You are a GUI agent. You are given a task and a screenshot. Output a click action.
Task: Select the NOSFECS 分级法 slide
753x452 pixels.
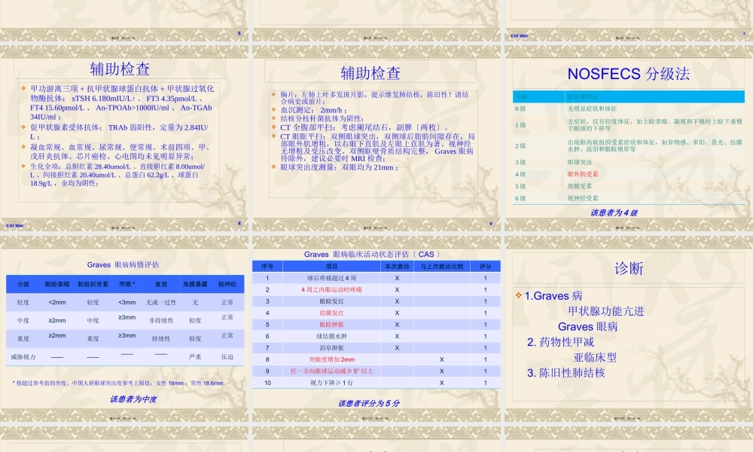pos(629,139)
